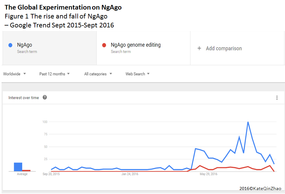Screen dimensions: 285x194
Task: Click the plus icon to add comparison
Action: click(x=199, y=48)
